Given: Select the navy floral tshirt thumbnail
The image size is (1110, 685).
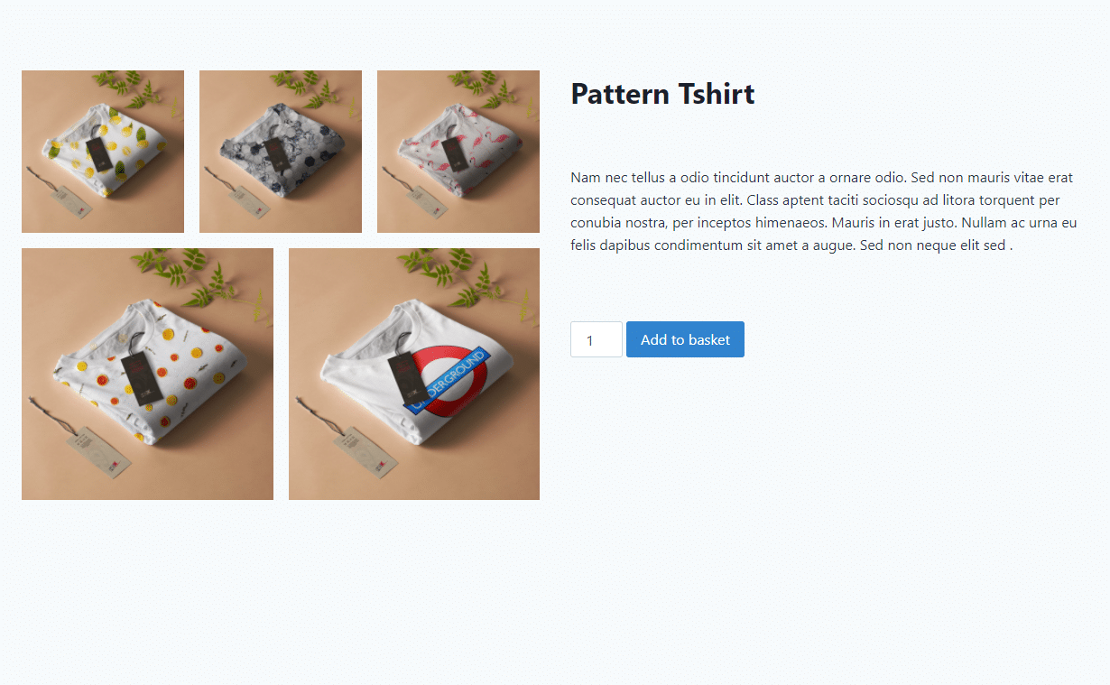Looking at the screenshot, I should tap(281, 152).
